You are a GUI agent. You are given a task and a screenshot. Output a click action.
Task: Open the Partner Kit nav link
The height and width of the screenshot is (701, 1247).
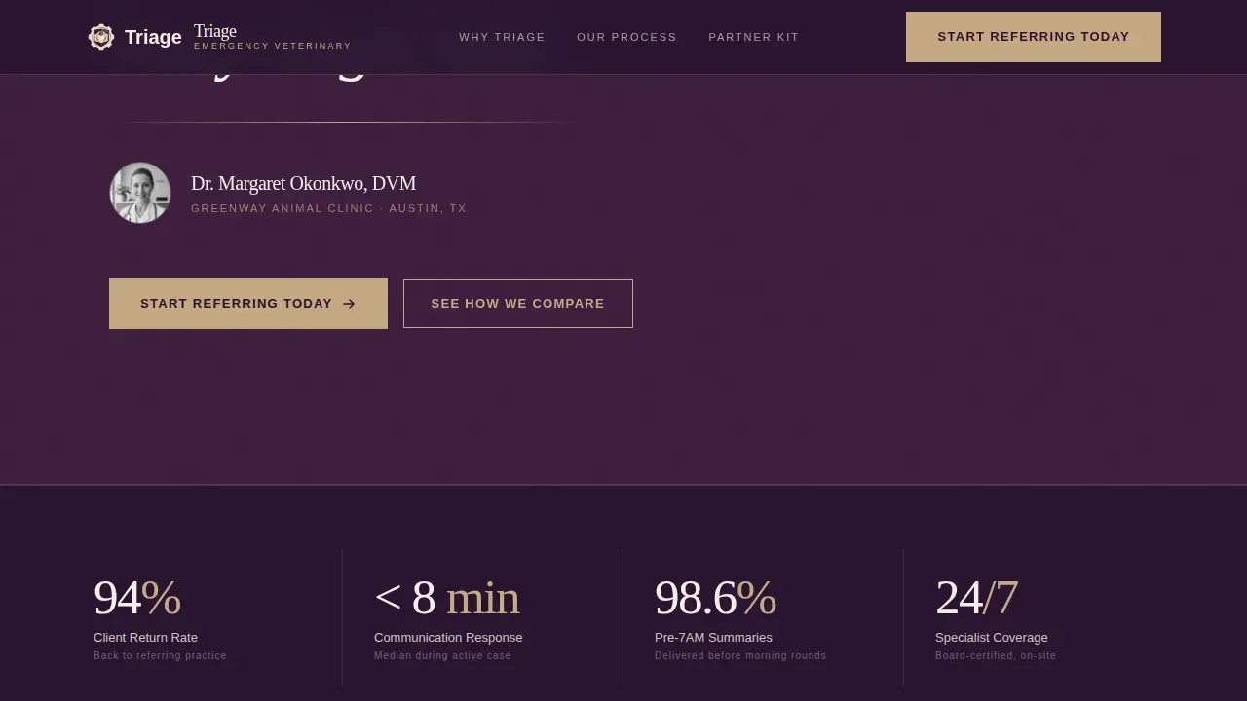click(754, 37)
